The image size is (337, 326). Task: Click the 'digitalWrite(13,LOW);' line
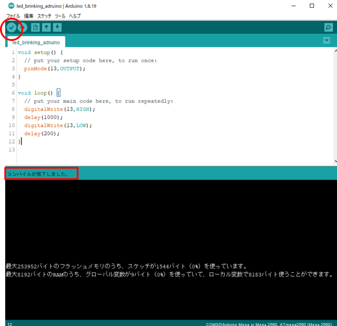[x=58, y=125]
